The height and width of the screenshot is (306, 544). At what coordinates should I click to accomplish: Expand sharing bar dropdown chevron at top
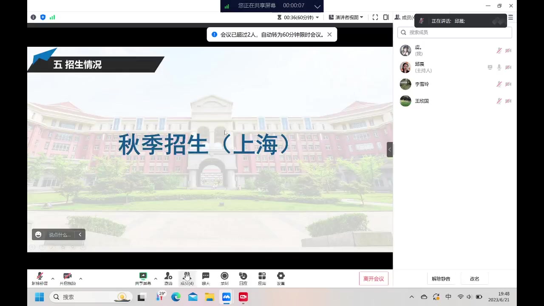tap(317, 6)
